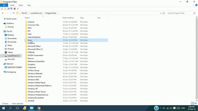Viewport: 198px width, 111px height.
Task: Open taskbar search magnifier
Action: click(11, 108)
